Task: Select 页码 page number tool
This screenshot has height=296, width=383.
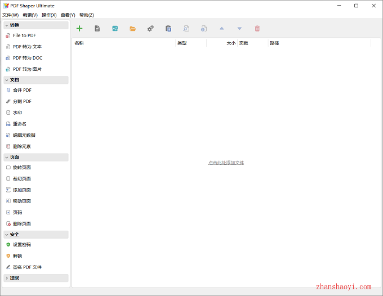Action: [36, 212]
